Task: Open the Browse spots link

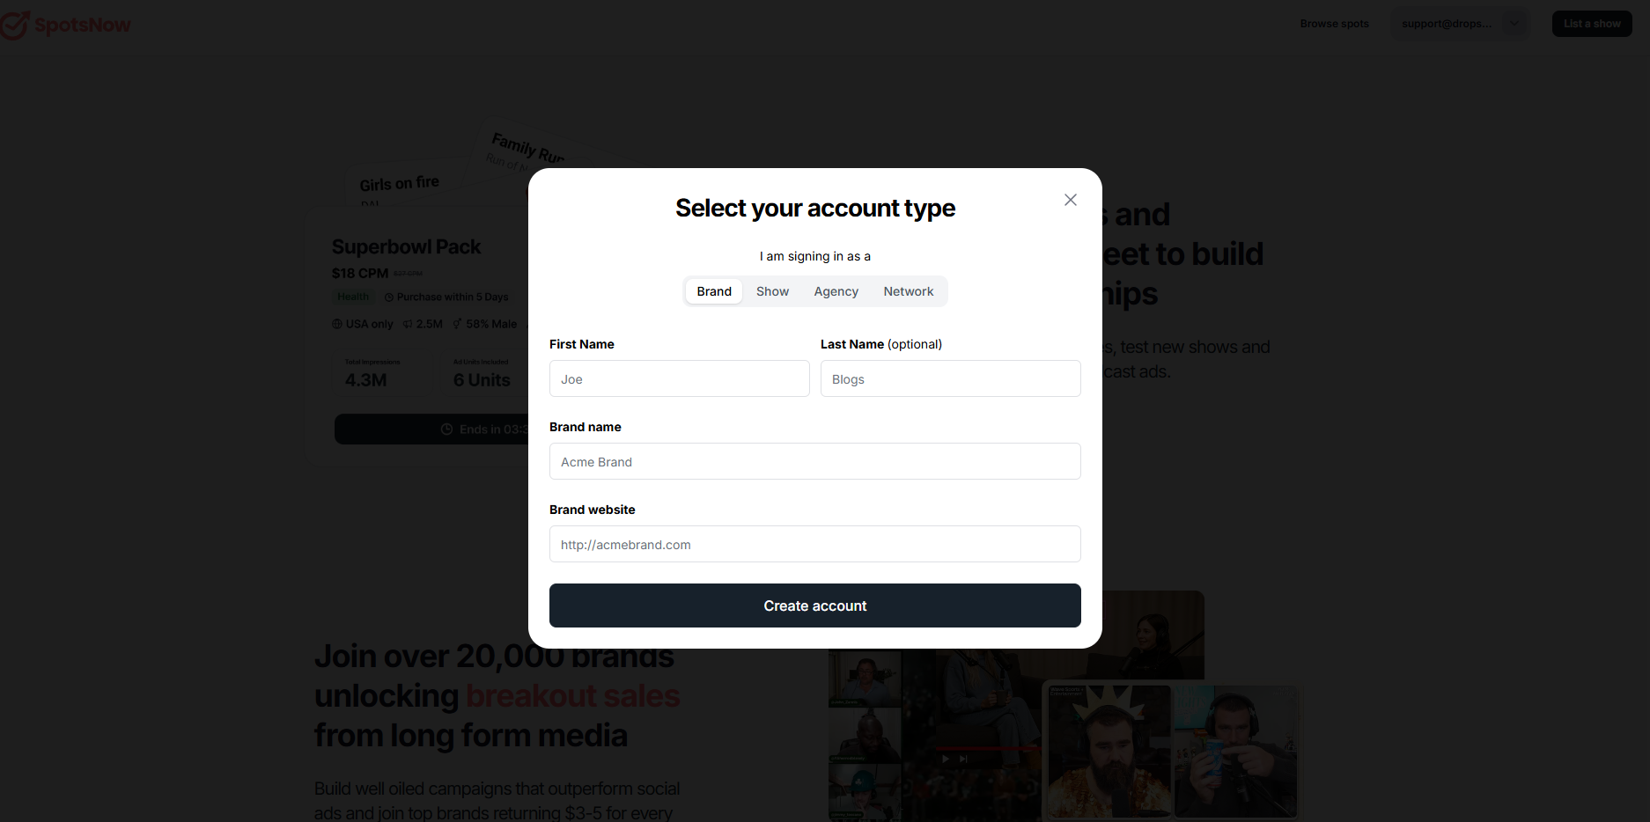Action: coord(1334,24)
